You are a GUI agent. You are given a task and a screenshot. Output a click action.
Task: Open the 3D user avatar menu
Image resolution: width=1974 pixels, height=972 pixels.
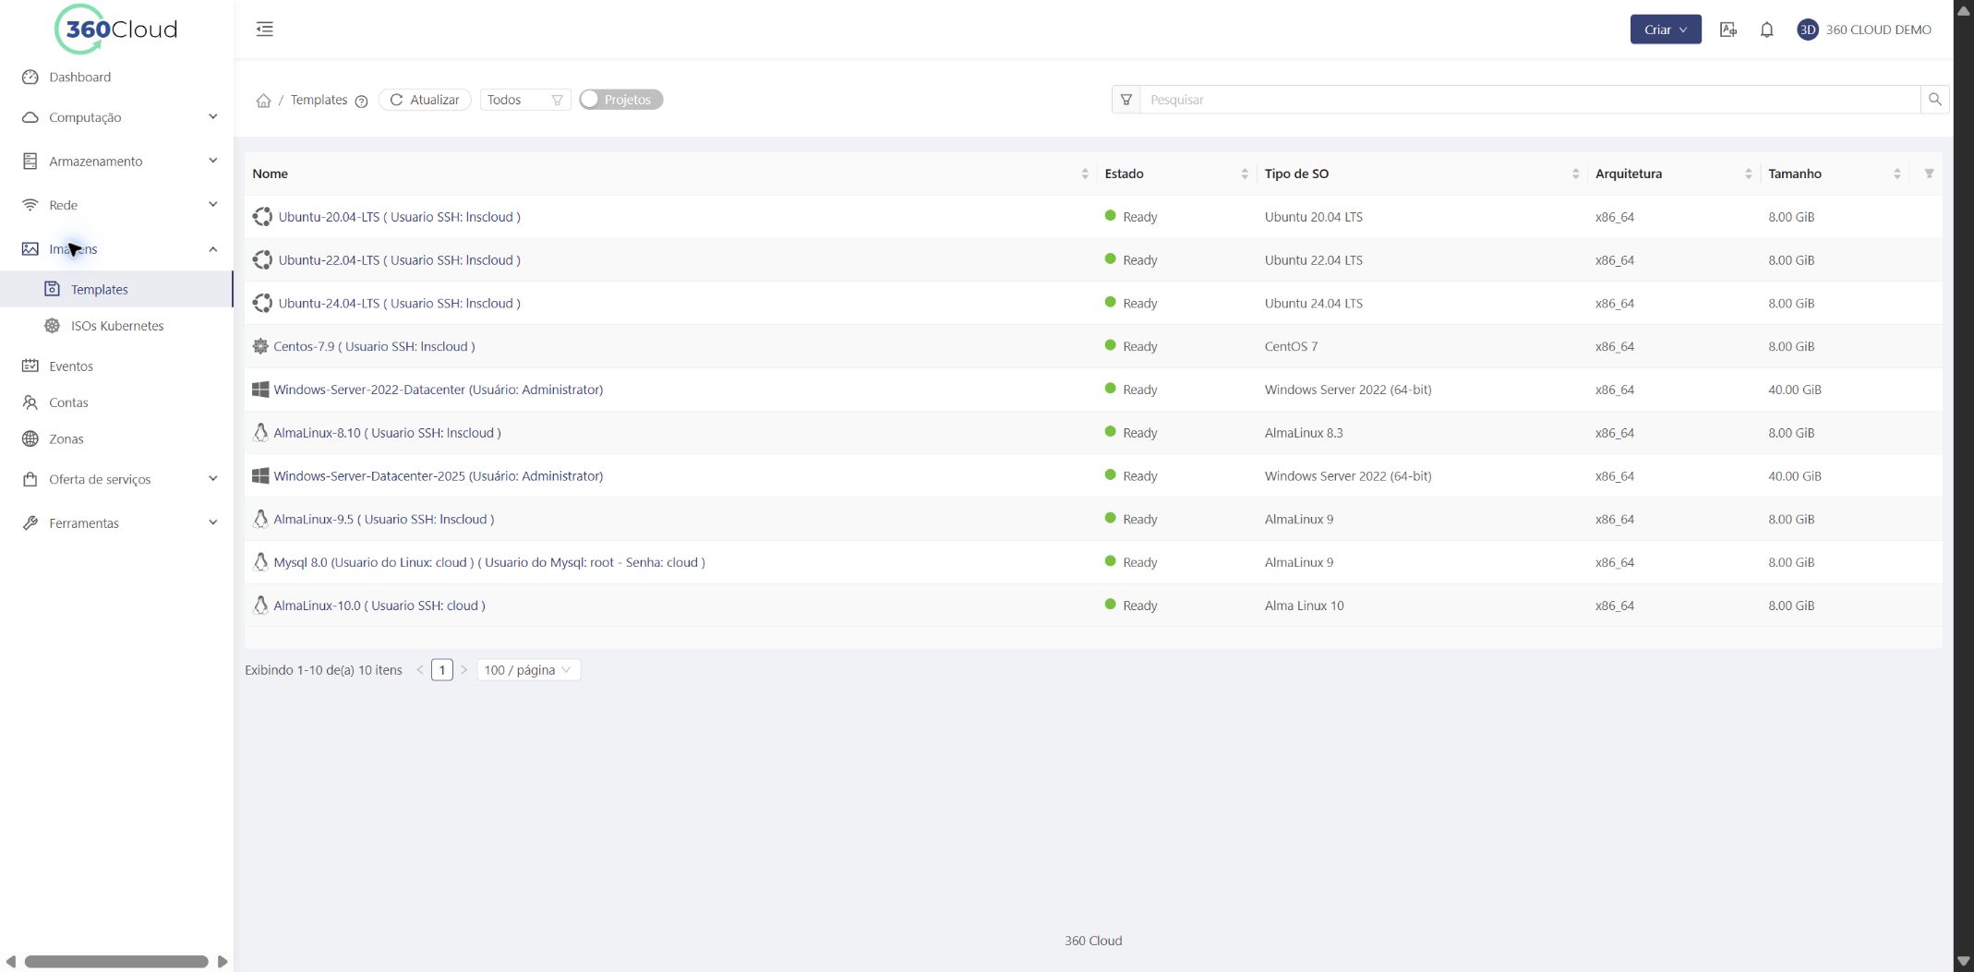[1807, 30]
